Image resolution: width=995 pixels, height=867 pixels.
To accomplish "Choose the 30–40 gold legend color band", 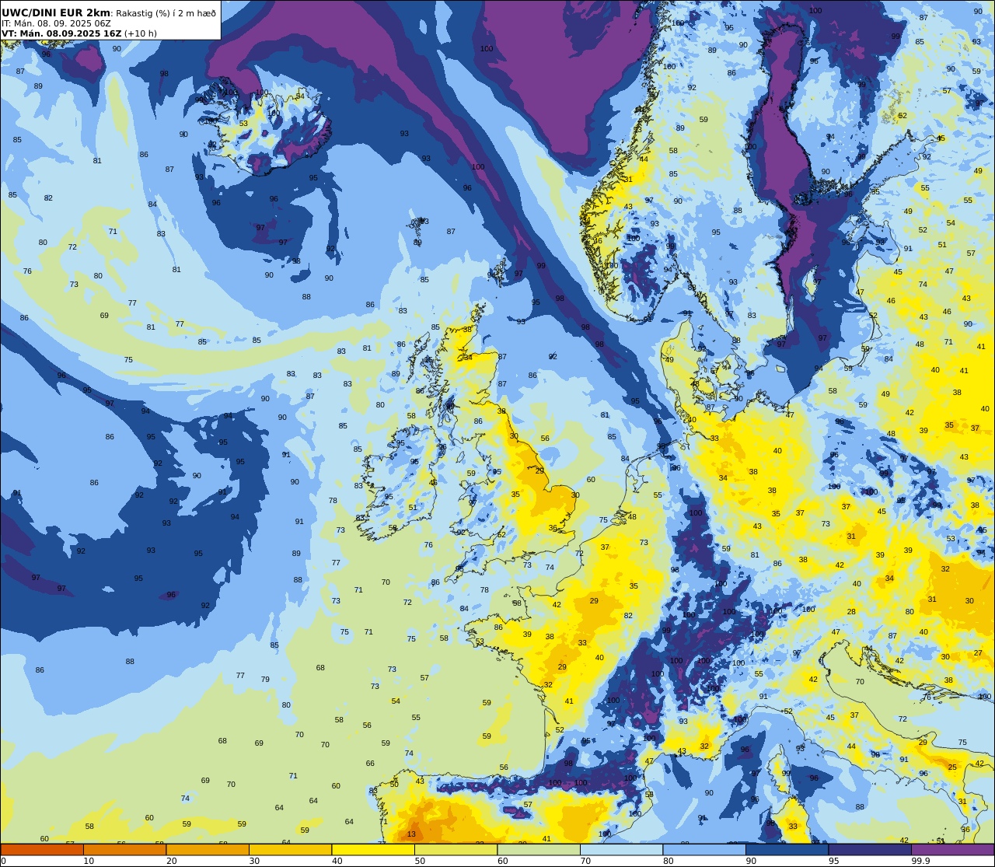I will pos(290,850).
